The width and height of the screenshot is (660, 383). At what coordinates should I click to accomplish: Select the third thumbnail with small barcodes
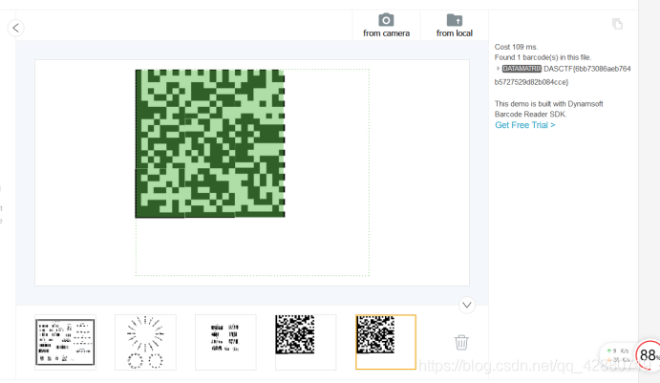click(225, 342)
